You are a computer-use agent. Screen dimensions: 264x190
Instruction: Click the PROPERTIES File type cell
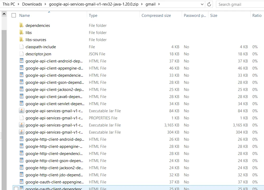(103, 118)
